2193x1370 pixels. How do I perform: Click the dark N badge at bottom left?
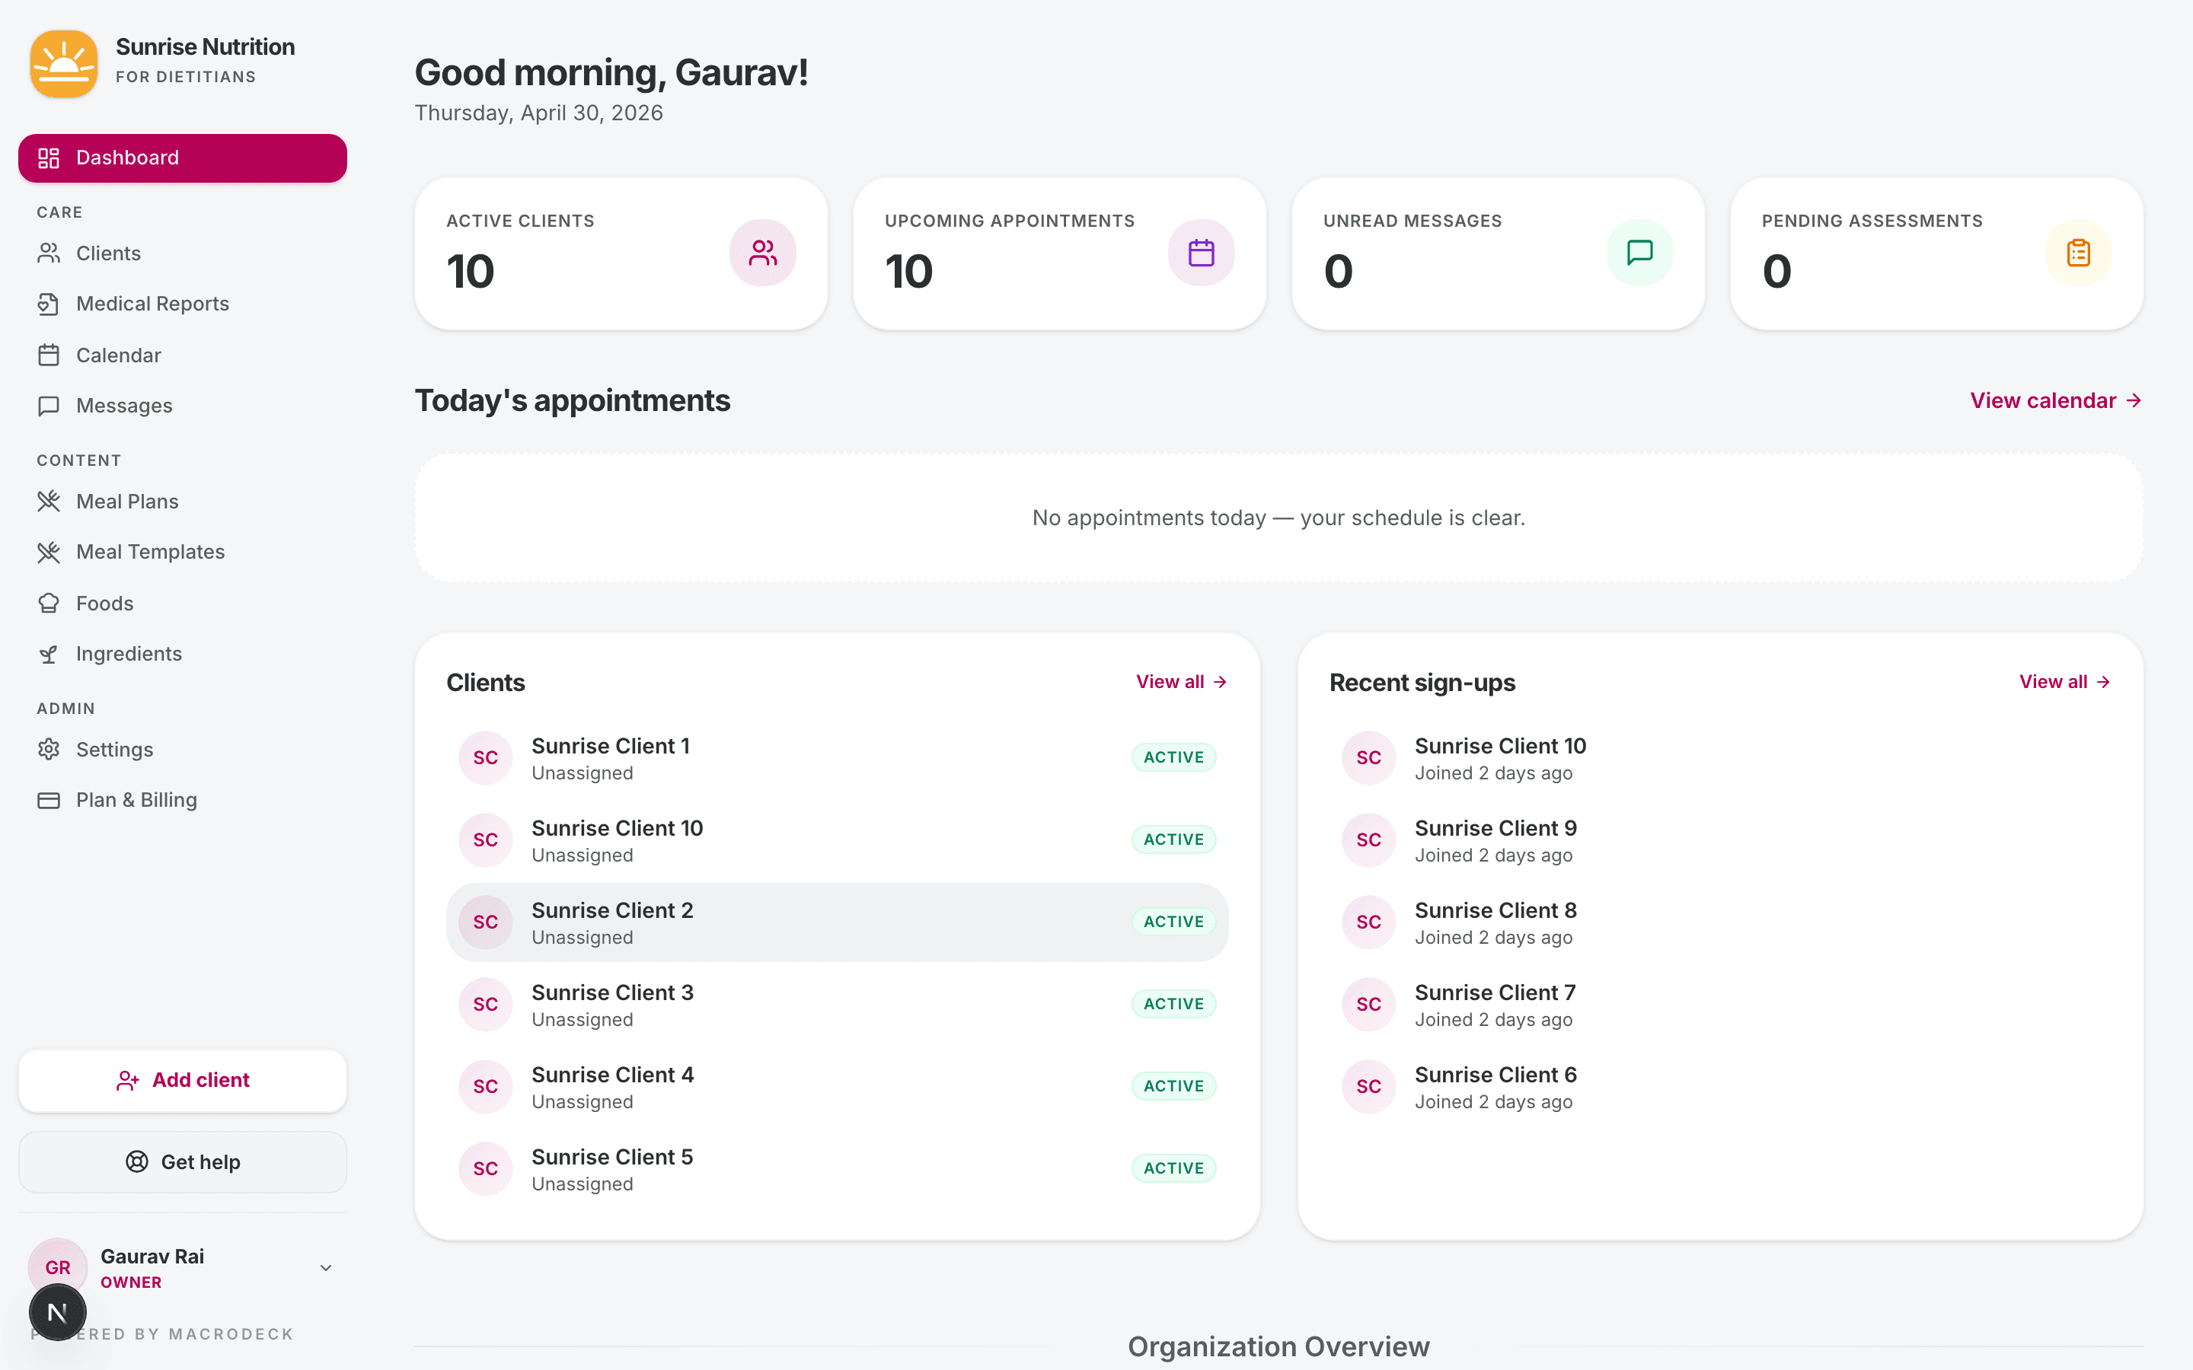point(57,1311)
